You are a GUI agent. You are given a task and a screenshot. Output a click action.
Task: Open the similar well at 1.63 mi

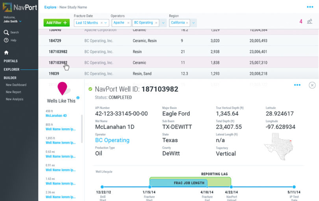pos(61,184)
